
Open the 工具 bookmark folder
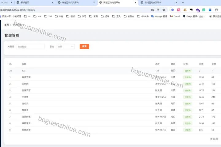(x=116, y=16)
